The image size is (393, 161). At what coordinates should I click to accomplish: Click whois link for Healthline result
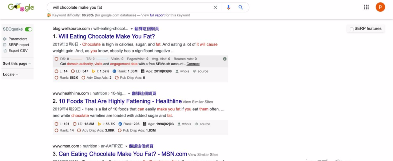[x=186, y=124]
